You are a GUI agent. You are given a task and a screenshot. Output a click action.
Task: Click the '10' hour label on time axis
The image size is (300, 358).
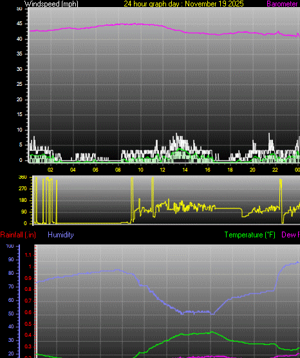click(x=140, y=170)
